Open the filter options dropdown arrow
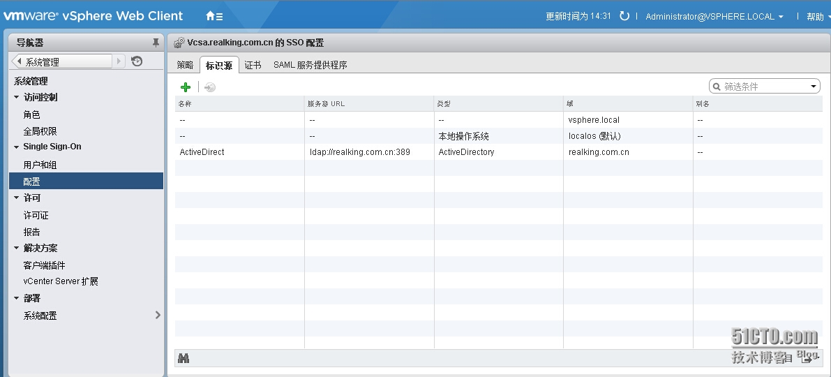 tap(814, 87)
